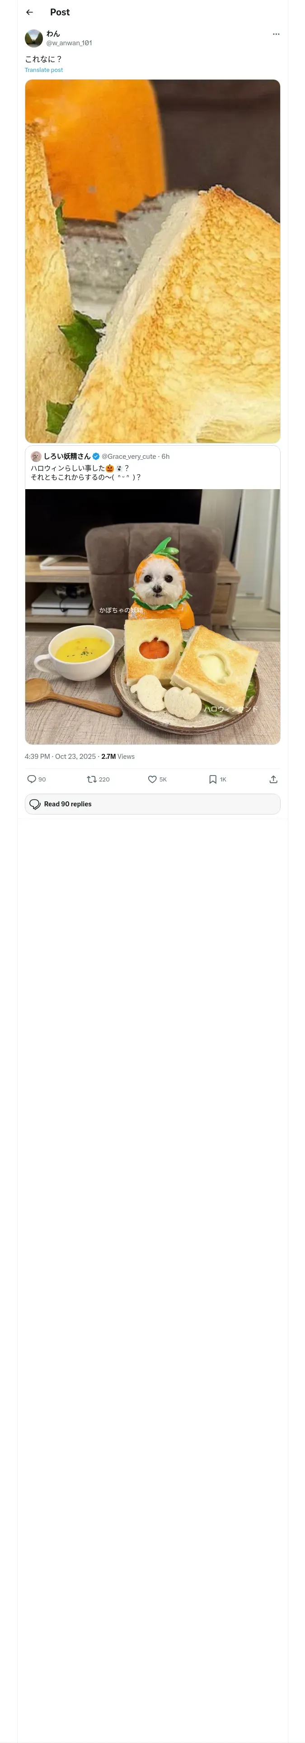Click the 4:39 PM Oct 23, 2025 timestamp
The image size is (305, 1743).
point(60,757)
